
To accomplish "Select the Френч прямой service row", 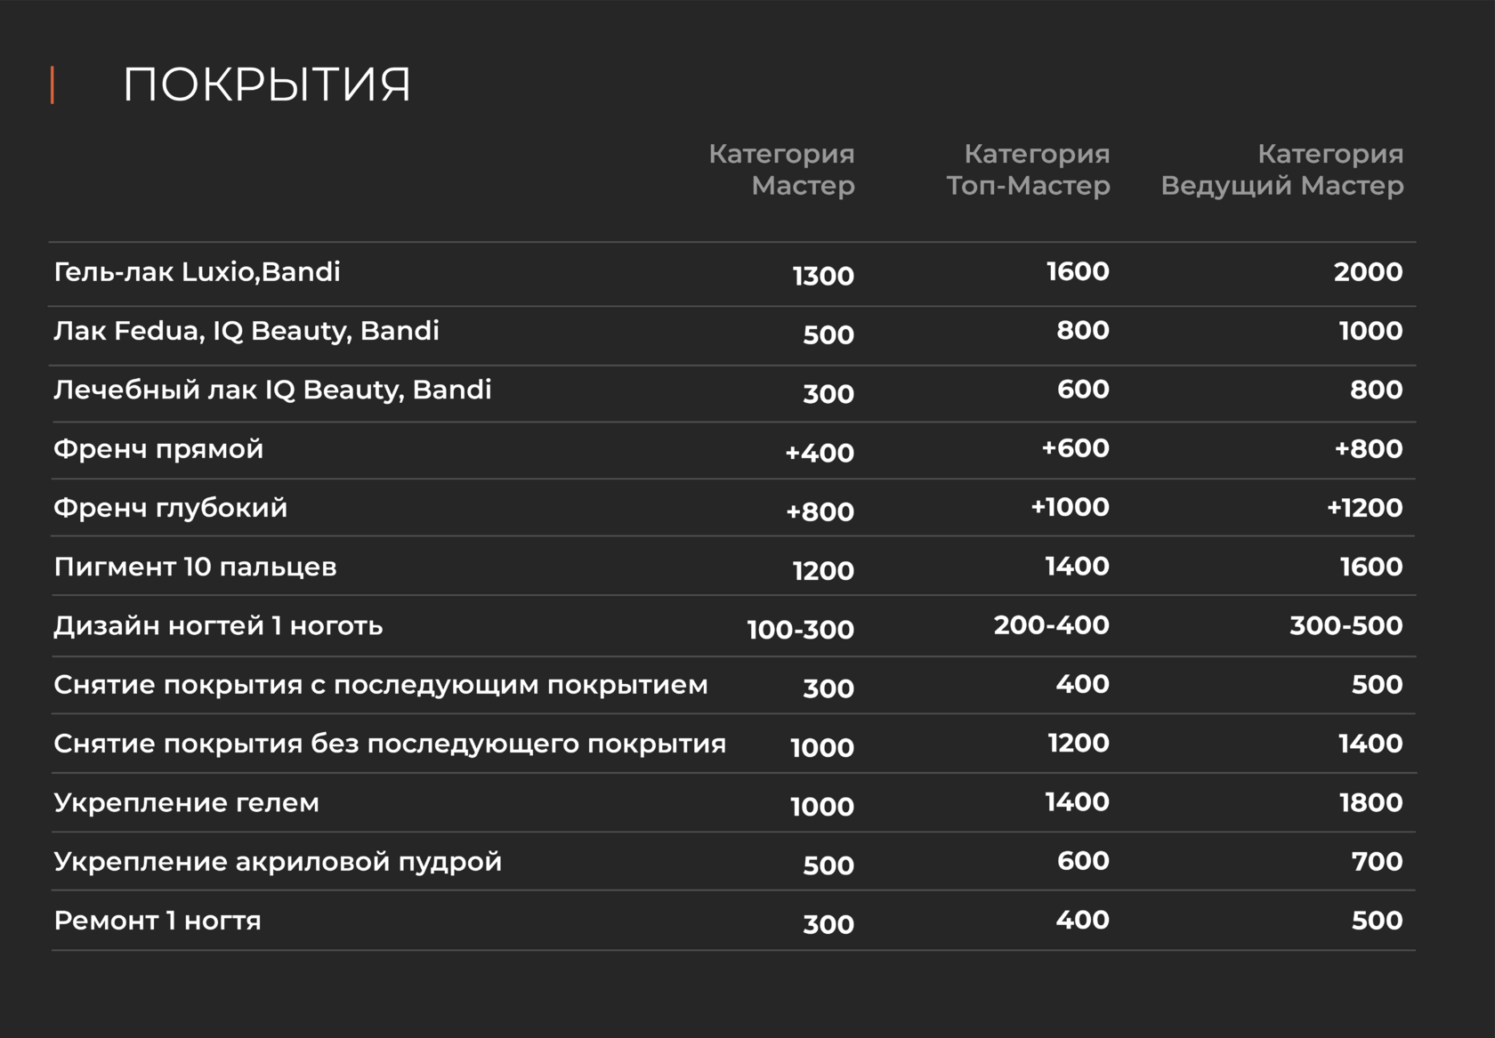I will pyautogui.click(x=158, y=449).
